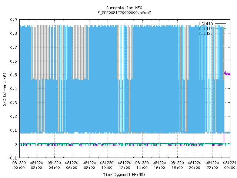
Task: Select the LCL41A legend label
Action: pos(206,24)
